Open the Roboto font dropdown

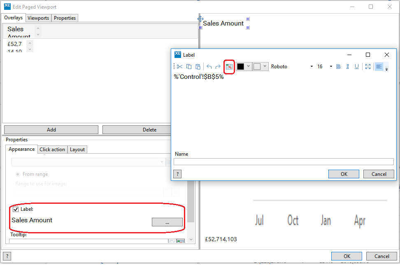click(291, 67)
